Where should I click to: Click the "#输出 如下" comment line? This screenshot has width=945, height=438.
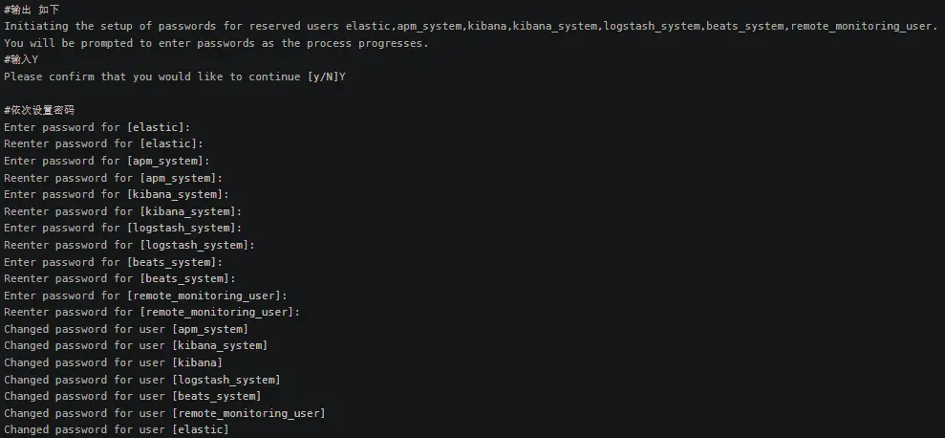32,10
